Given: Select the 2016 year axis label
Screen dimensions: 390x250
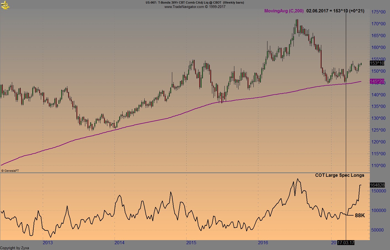Looking at the screenshot, I should 263,243.
